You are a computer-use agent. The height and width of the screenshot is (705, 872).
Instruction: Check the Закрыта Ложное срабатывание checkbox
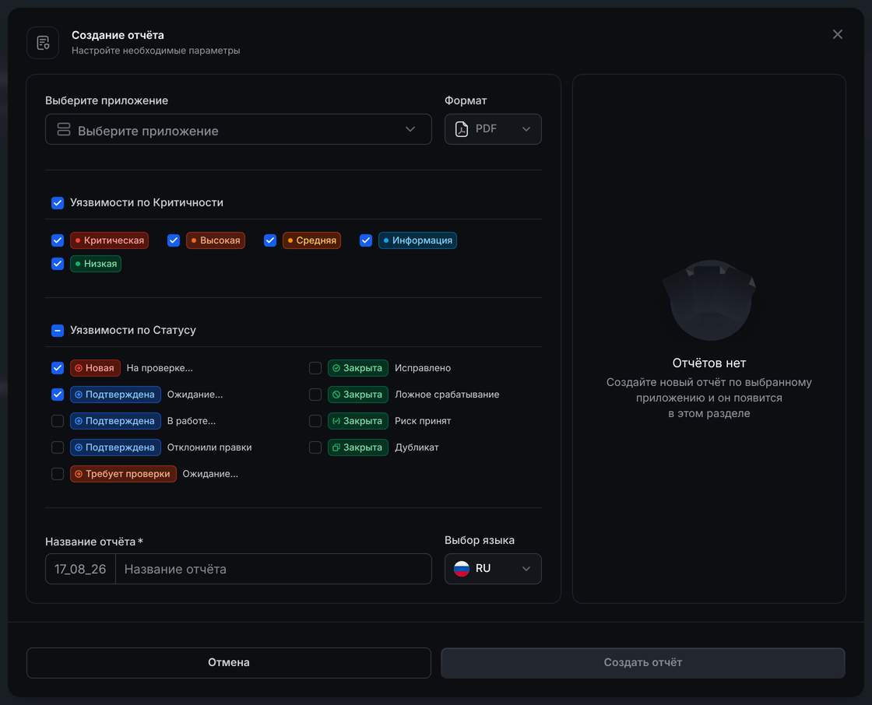click(x=315, y=395)
